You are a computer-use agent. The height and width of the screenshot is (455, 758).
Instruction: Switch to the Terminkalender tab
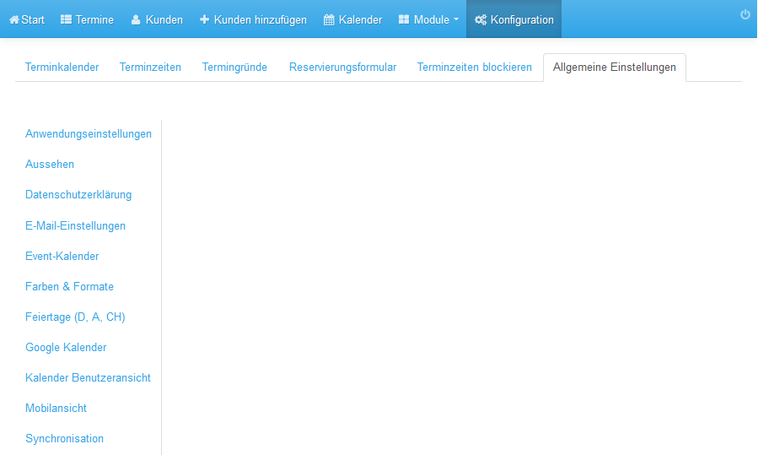62,68
